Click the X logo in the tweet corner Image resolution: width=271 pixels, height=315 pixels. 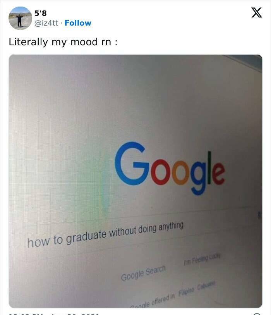click(257, 12)
